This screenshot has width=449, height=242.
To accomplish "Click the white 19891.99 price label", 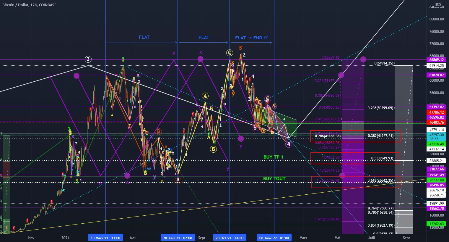I will pyautogui.click(x=437, y=204).
